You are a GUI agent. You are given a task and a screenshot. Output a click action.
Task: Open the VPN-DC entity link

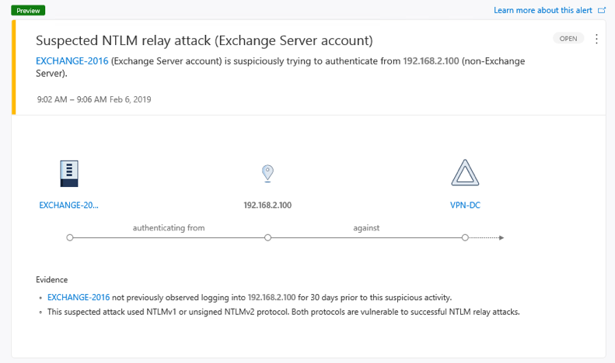click(x=465, y=205)
